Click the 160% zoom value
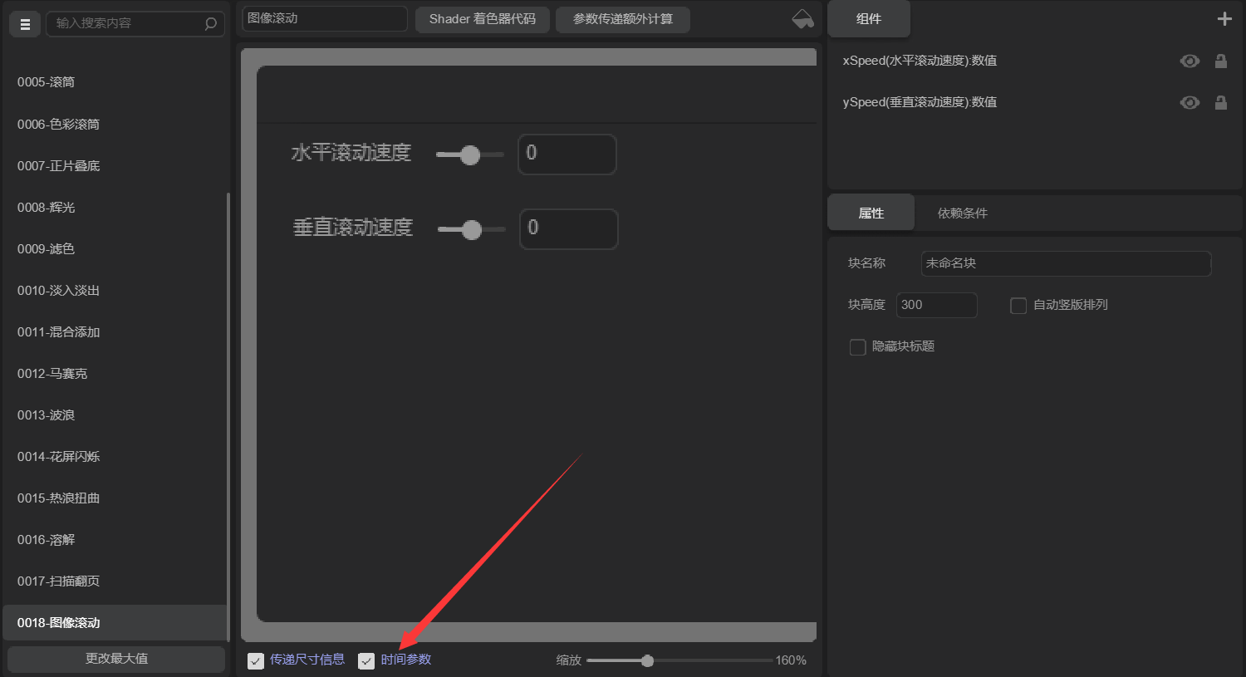The width and height of the screenshot is (1246, 677). point(791,660)
